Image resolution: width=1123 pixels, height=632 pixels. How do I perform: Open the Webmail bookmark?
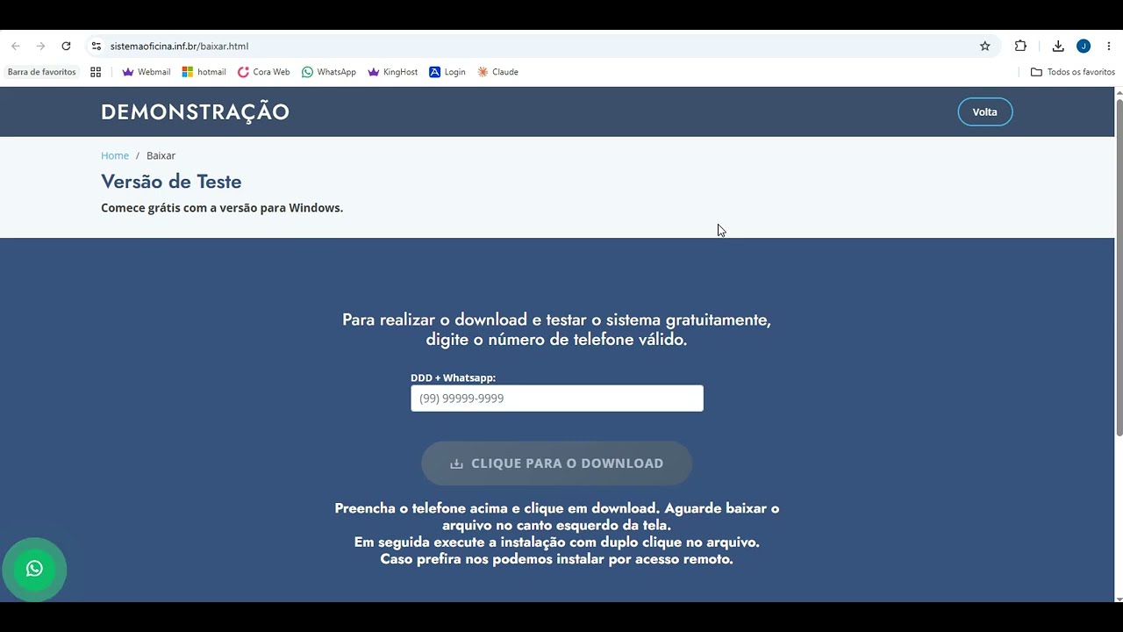coord(147,72)
